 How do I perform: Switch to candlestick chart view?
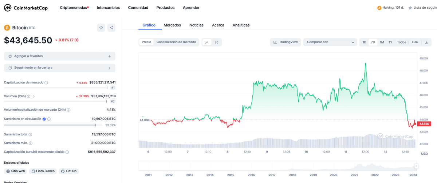(x=216, y=42)
